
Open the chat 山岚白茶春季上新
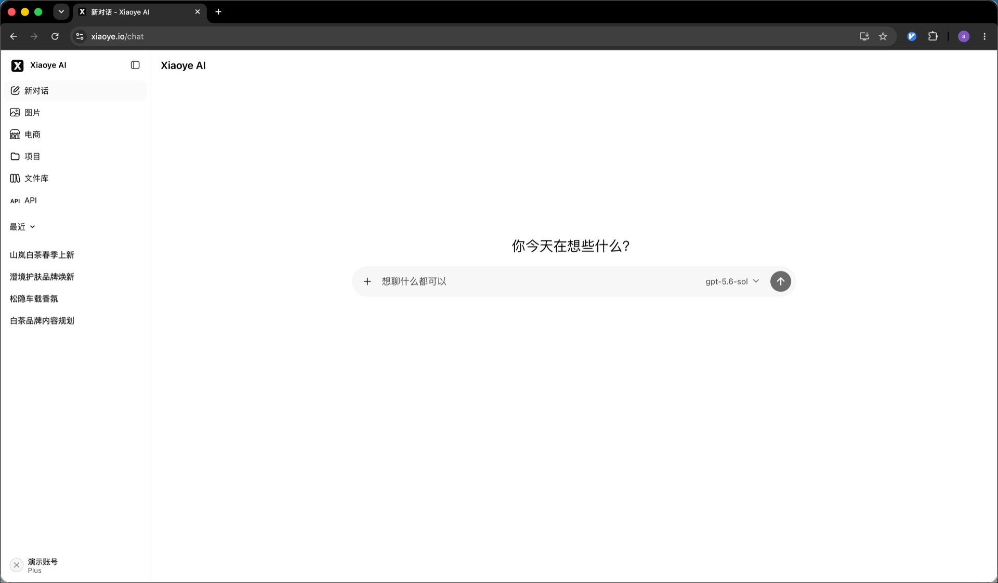pos(75,255)
